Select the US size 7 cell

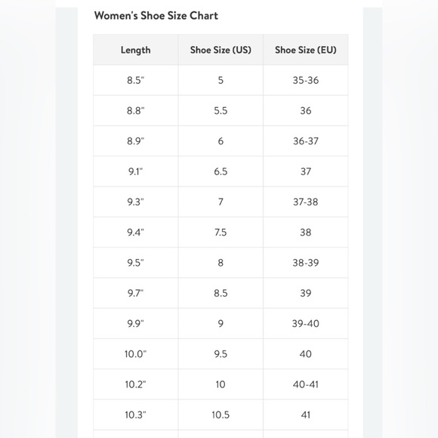(x=221, y=202)
